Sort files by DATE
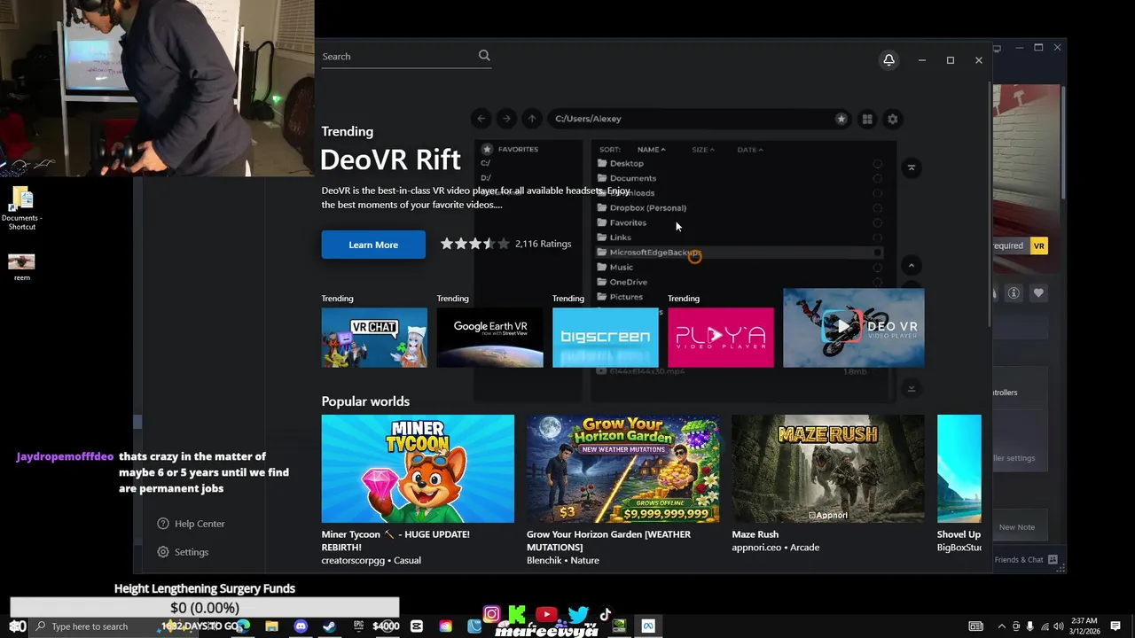This screenshot has width=1135, height=638. point(749,150)
